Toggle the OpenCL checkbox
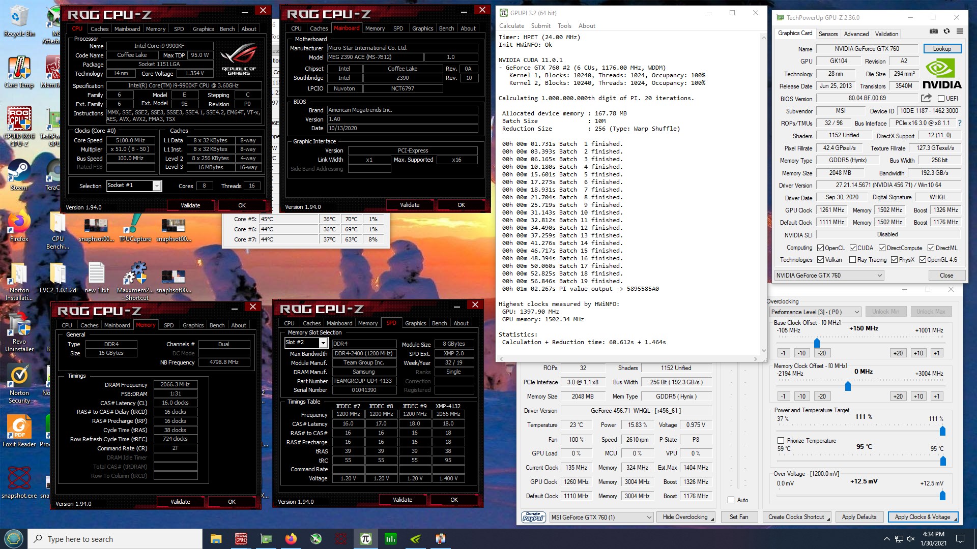The image size is (977, 549). [x=820, y=248]
